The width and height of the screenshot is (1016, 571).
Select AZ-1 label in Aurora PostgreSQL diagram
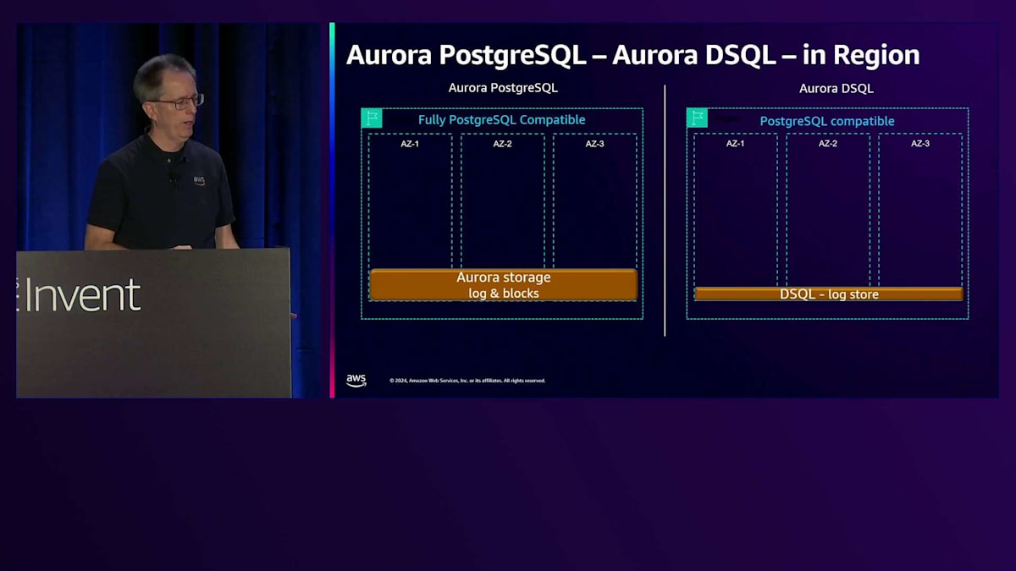[x=410, y=144]
